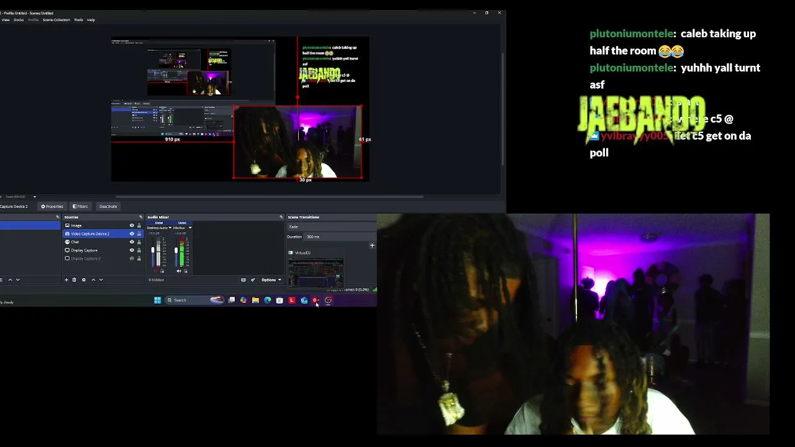This screenshot has width=795, height=447.
Task: Expand Desktop Audio channel dropdown
Action: pos(170,228)
